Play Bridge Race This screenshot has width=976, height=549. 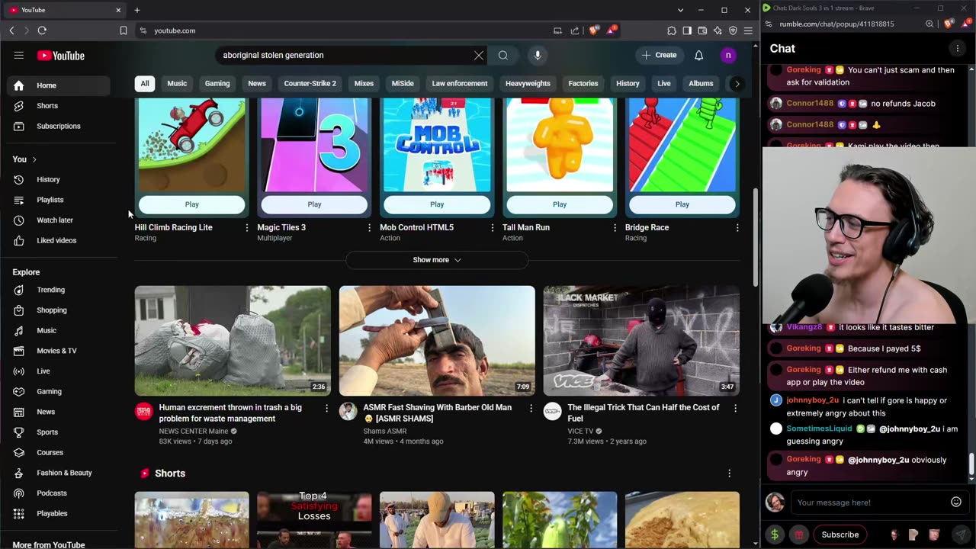(x=682, y=204)
